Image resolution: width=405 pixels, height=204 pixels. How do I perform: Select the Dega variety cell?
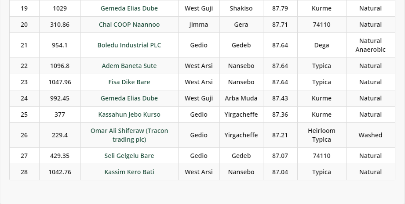click(x=321, y=45)
